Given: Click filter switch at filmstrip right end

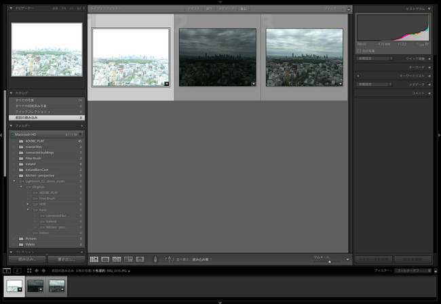Looking at the screenshot, I should tap(436, 271).
